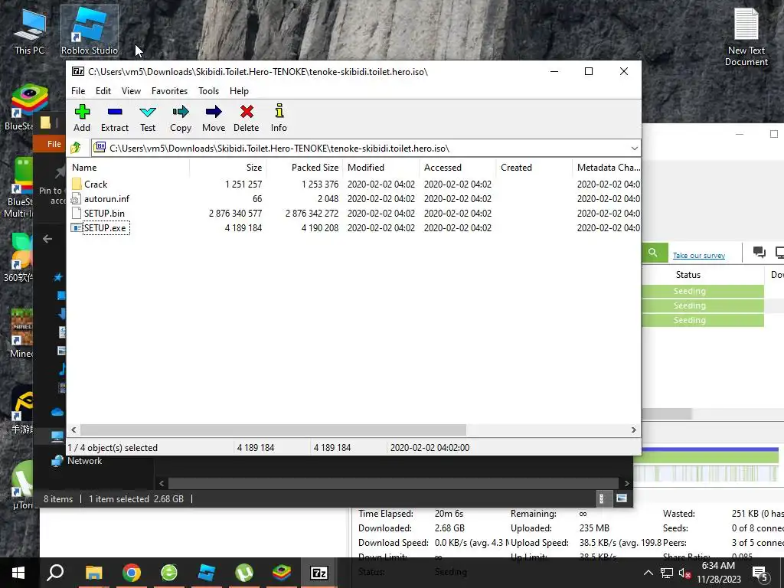Image resolution: width=784 pixels, height=588 pixels.
Task: Click Crack folder size 1 251 257
Action: point(243,184)
